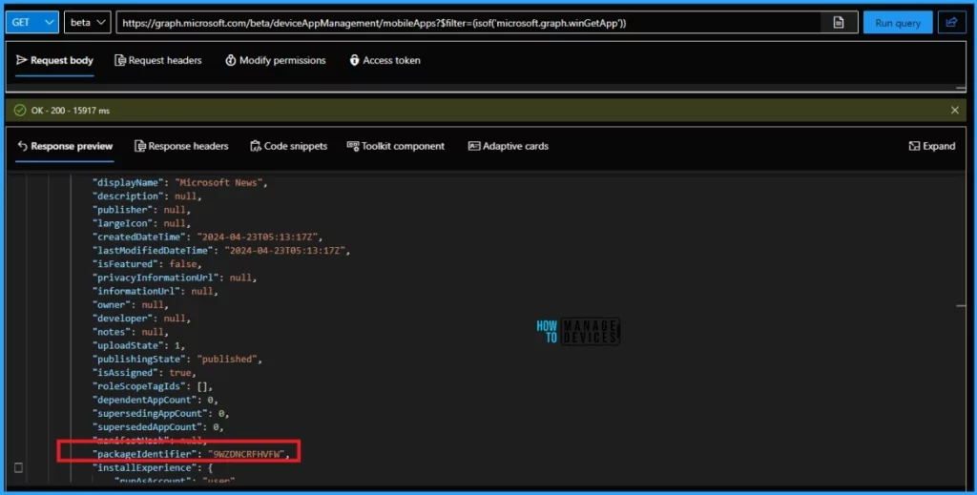This screenshot has width=977, height=495.
Task: Click the "displayName": "Microsoft News" line
Action: coord(180,183)
